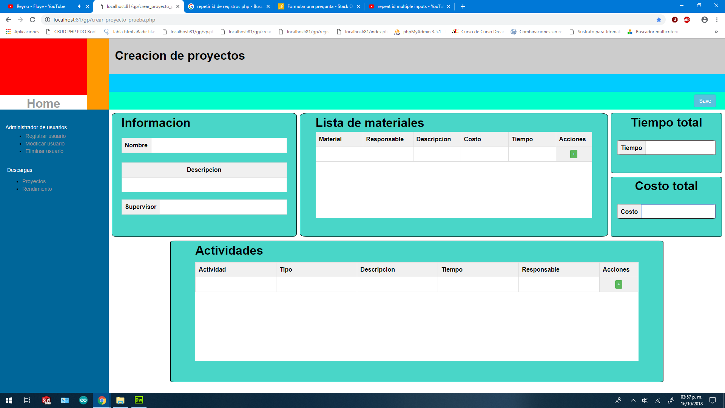
Task: Open the Chrome profile account icon
Action: pyautogui.click(x=705, y=20)
